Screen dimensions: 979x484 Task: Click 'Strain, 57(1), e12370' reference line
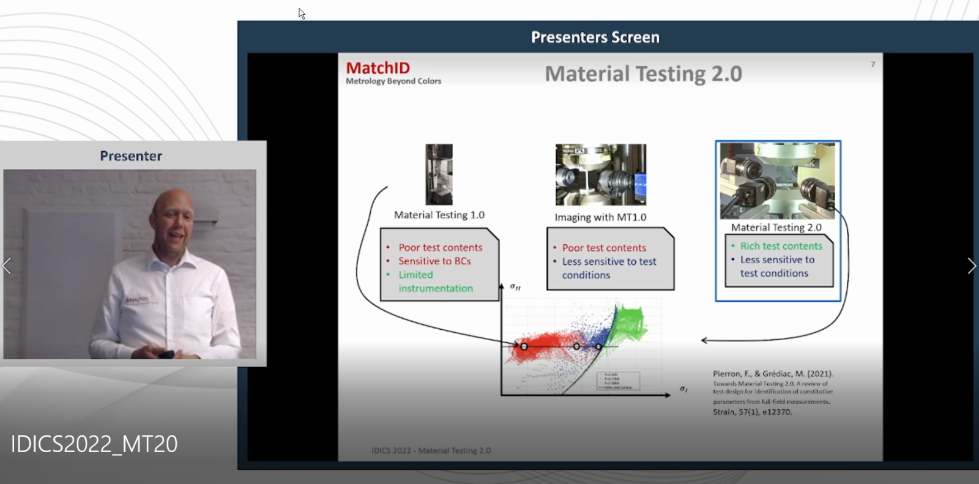point(752,412)
